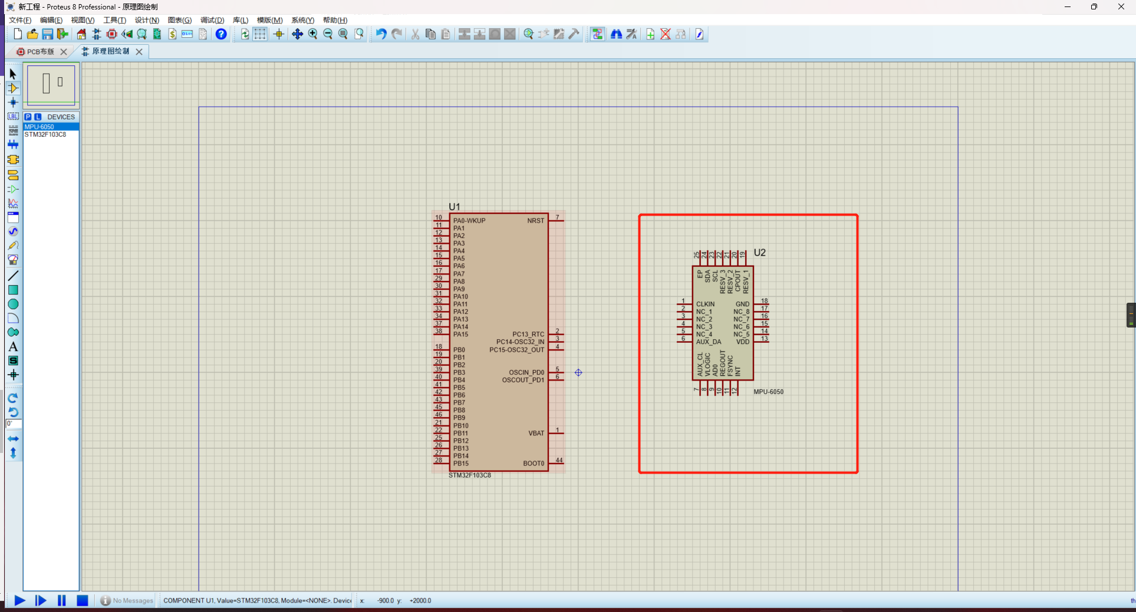Start the simulation with Play
The width and height of the screenshot is (1136, 612).
point(19,601)
